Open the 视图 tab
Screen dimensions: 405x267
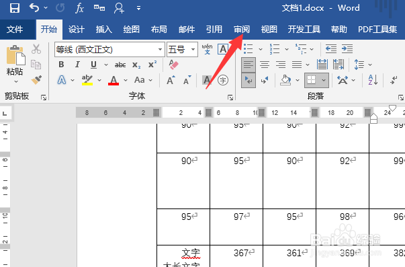click(x=269, y=30)
